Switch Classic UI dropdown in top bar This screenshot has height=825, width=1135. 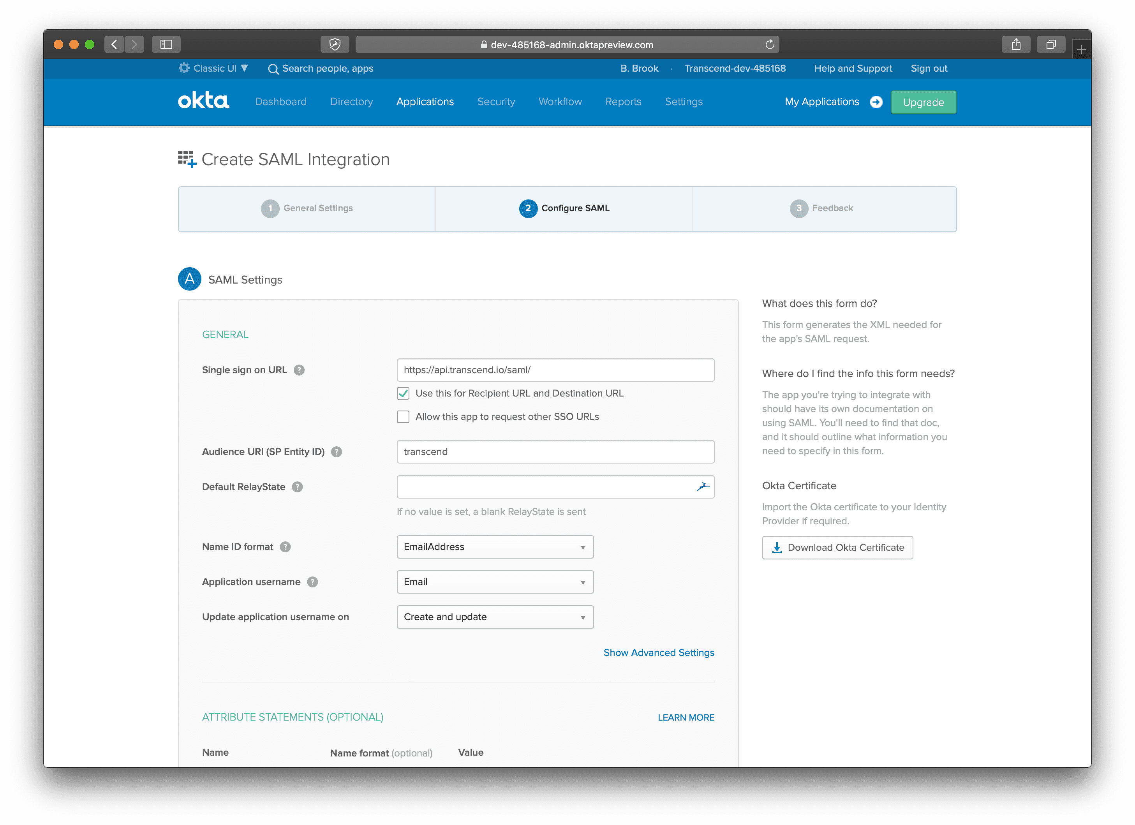(214, 69)
